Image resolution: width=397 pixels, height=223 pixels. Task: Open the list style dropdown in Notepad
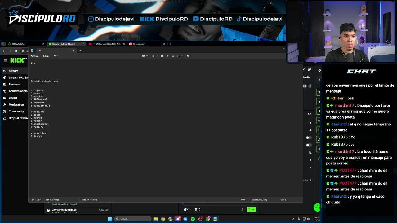(154, 56)
